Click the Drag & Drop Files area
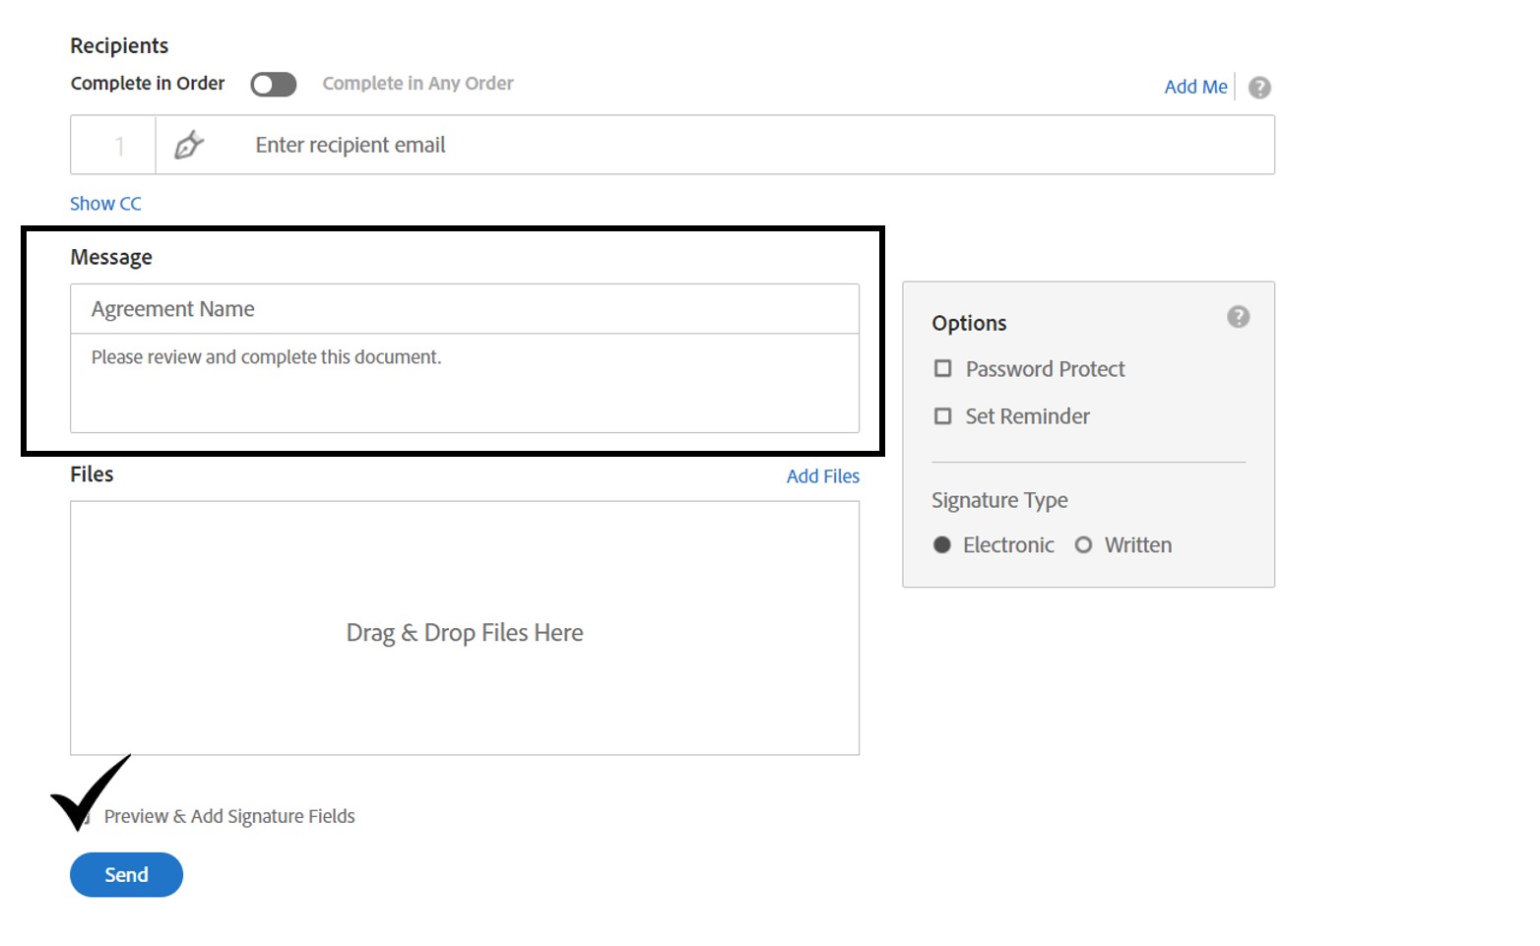This screenshot has height=946, width=1540. (x=464, y=629)
